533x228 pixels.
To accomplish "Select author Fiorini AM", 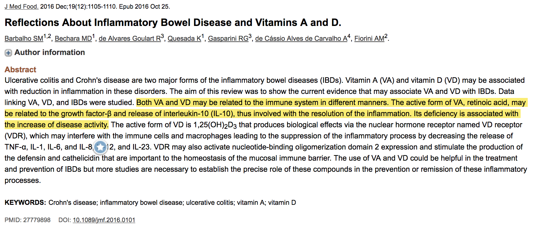I will 369,39.
